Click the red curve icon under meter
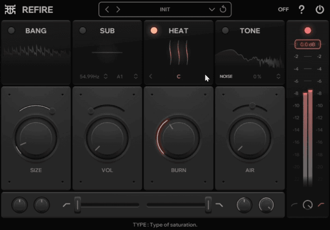 pyautogui.click(x=321, y=205)
